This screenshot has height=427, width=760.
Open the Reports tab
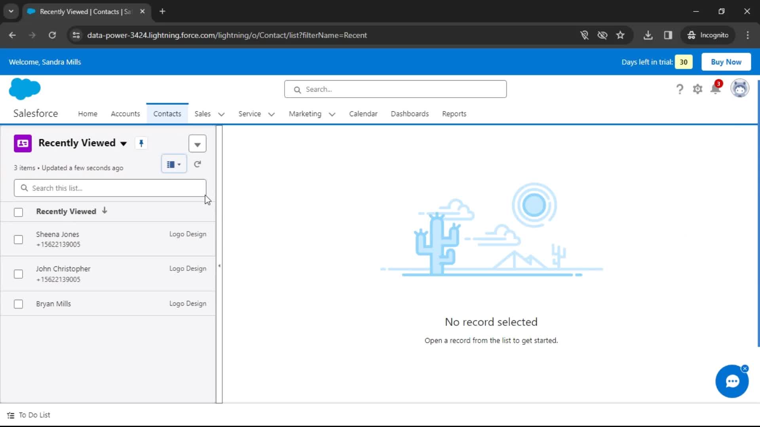[x=454, y=114]
